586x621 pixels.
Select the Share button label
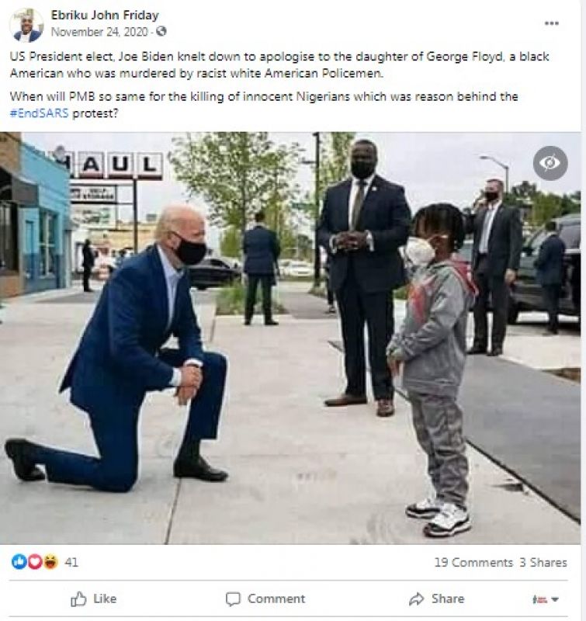coord(448,598)
